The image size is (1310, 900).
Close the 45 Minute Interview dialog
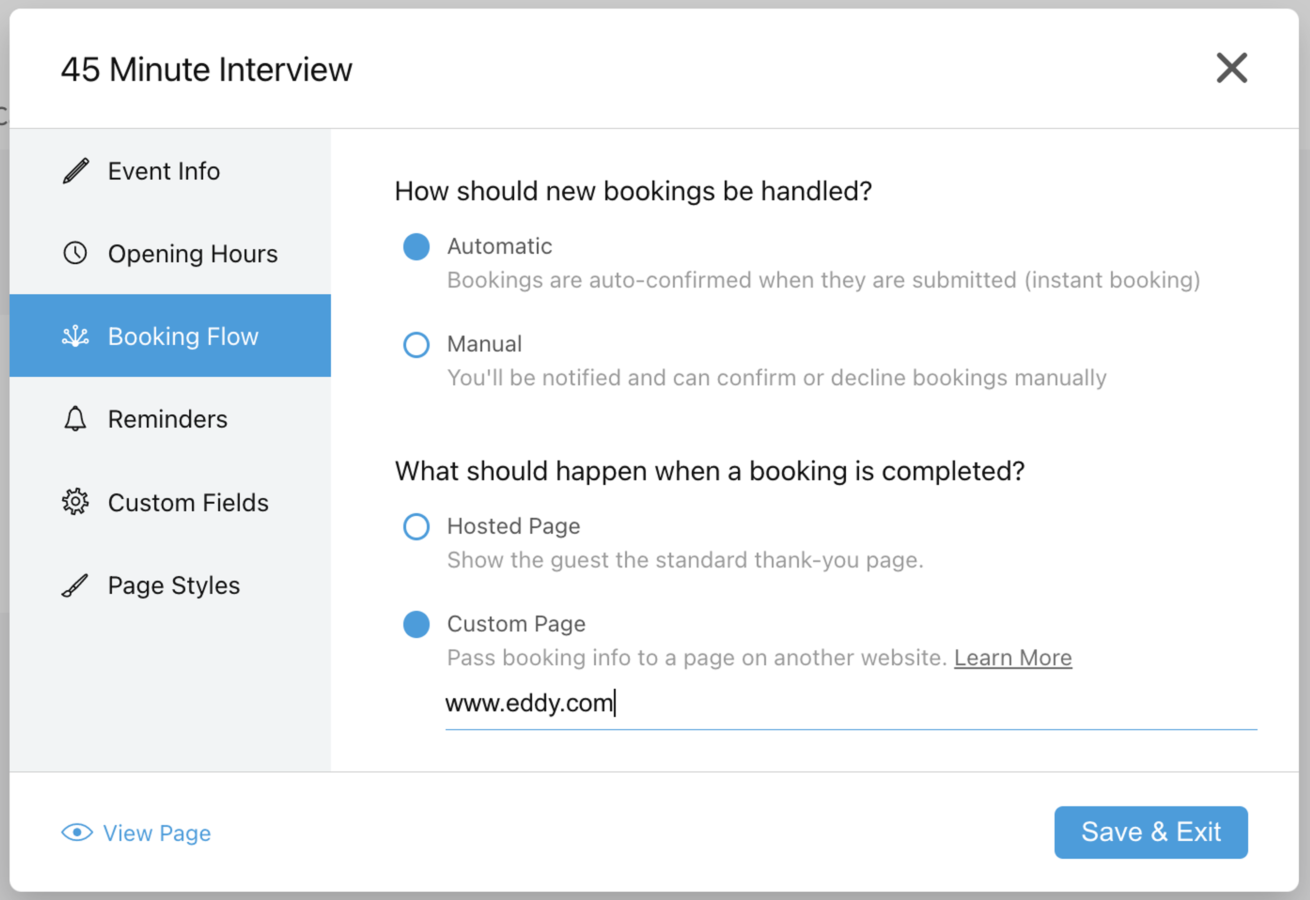coord(1232,68)
